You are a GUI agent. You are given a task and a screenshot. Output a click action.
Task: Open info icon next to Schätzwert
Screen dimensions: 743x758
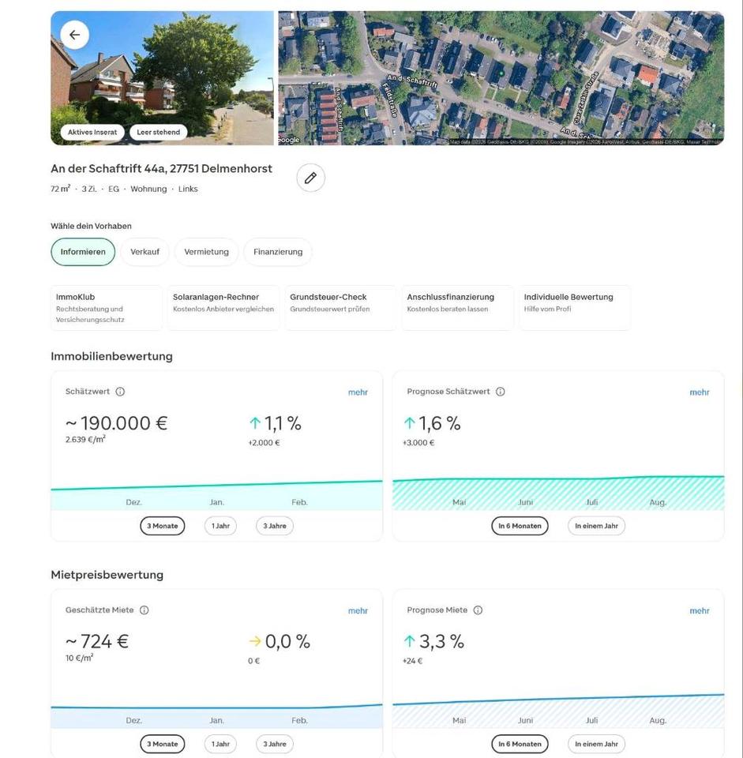point(120,392)
